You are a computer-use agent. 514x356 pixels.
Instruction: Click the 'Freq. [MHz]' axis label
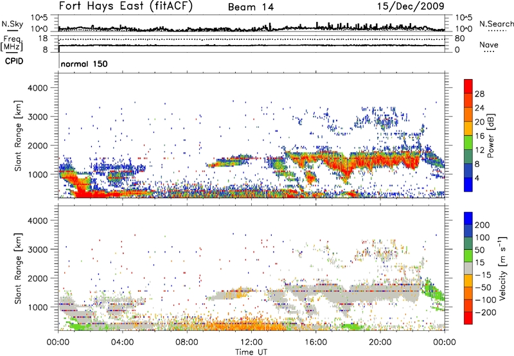[x=12, y=43]
